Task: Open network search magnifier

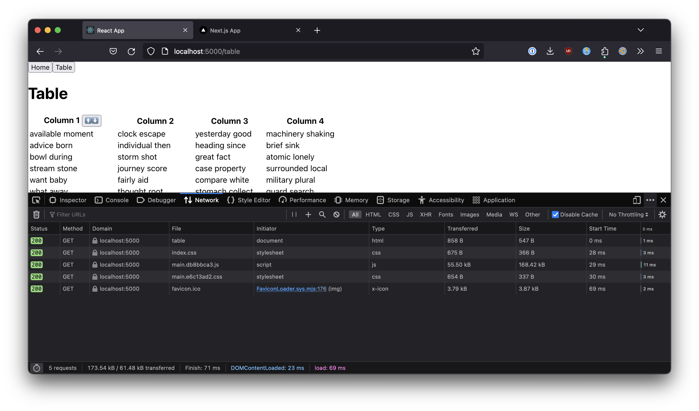Action: click(322, 214)
